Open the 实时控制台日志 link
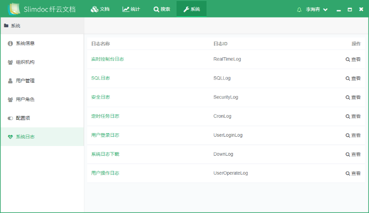369x213 pixels. pyautogui.click(x=107, y=59)
